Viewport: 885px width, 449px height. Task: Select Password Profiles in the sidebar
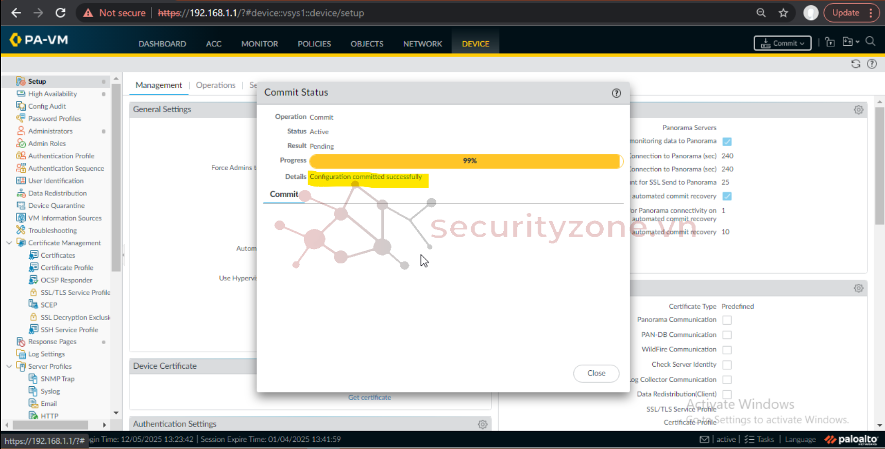(x=55, y=119)
